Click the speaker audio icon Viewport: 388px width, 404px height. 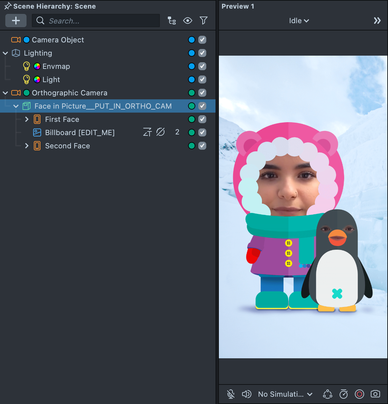(x=246, y=394)
